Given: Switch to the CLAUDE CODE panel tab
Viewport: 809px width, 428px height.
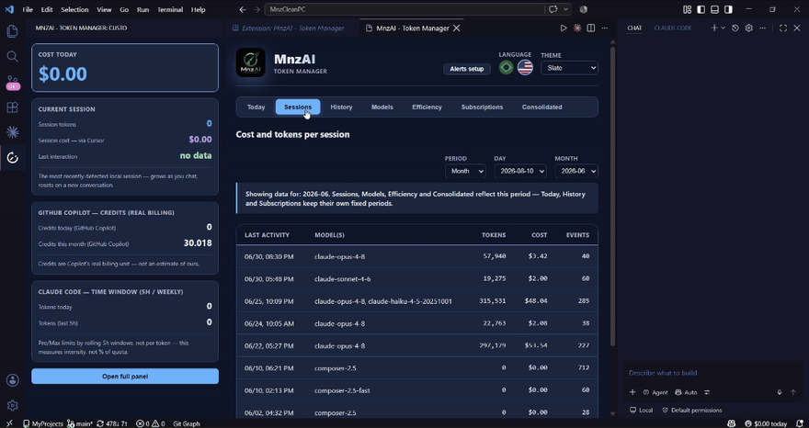Looking at the screenshot, I should [x=673, y=28].
